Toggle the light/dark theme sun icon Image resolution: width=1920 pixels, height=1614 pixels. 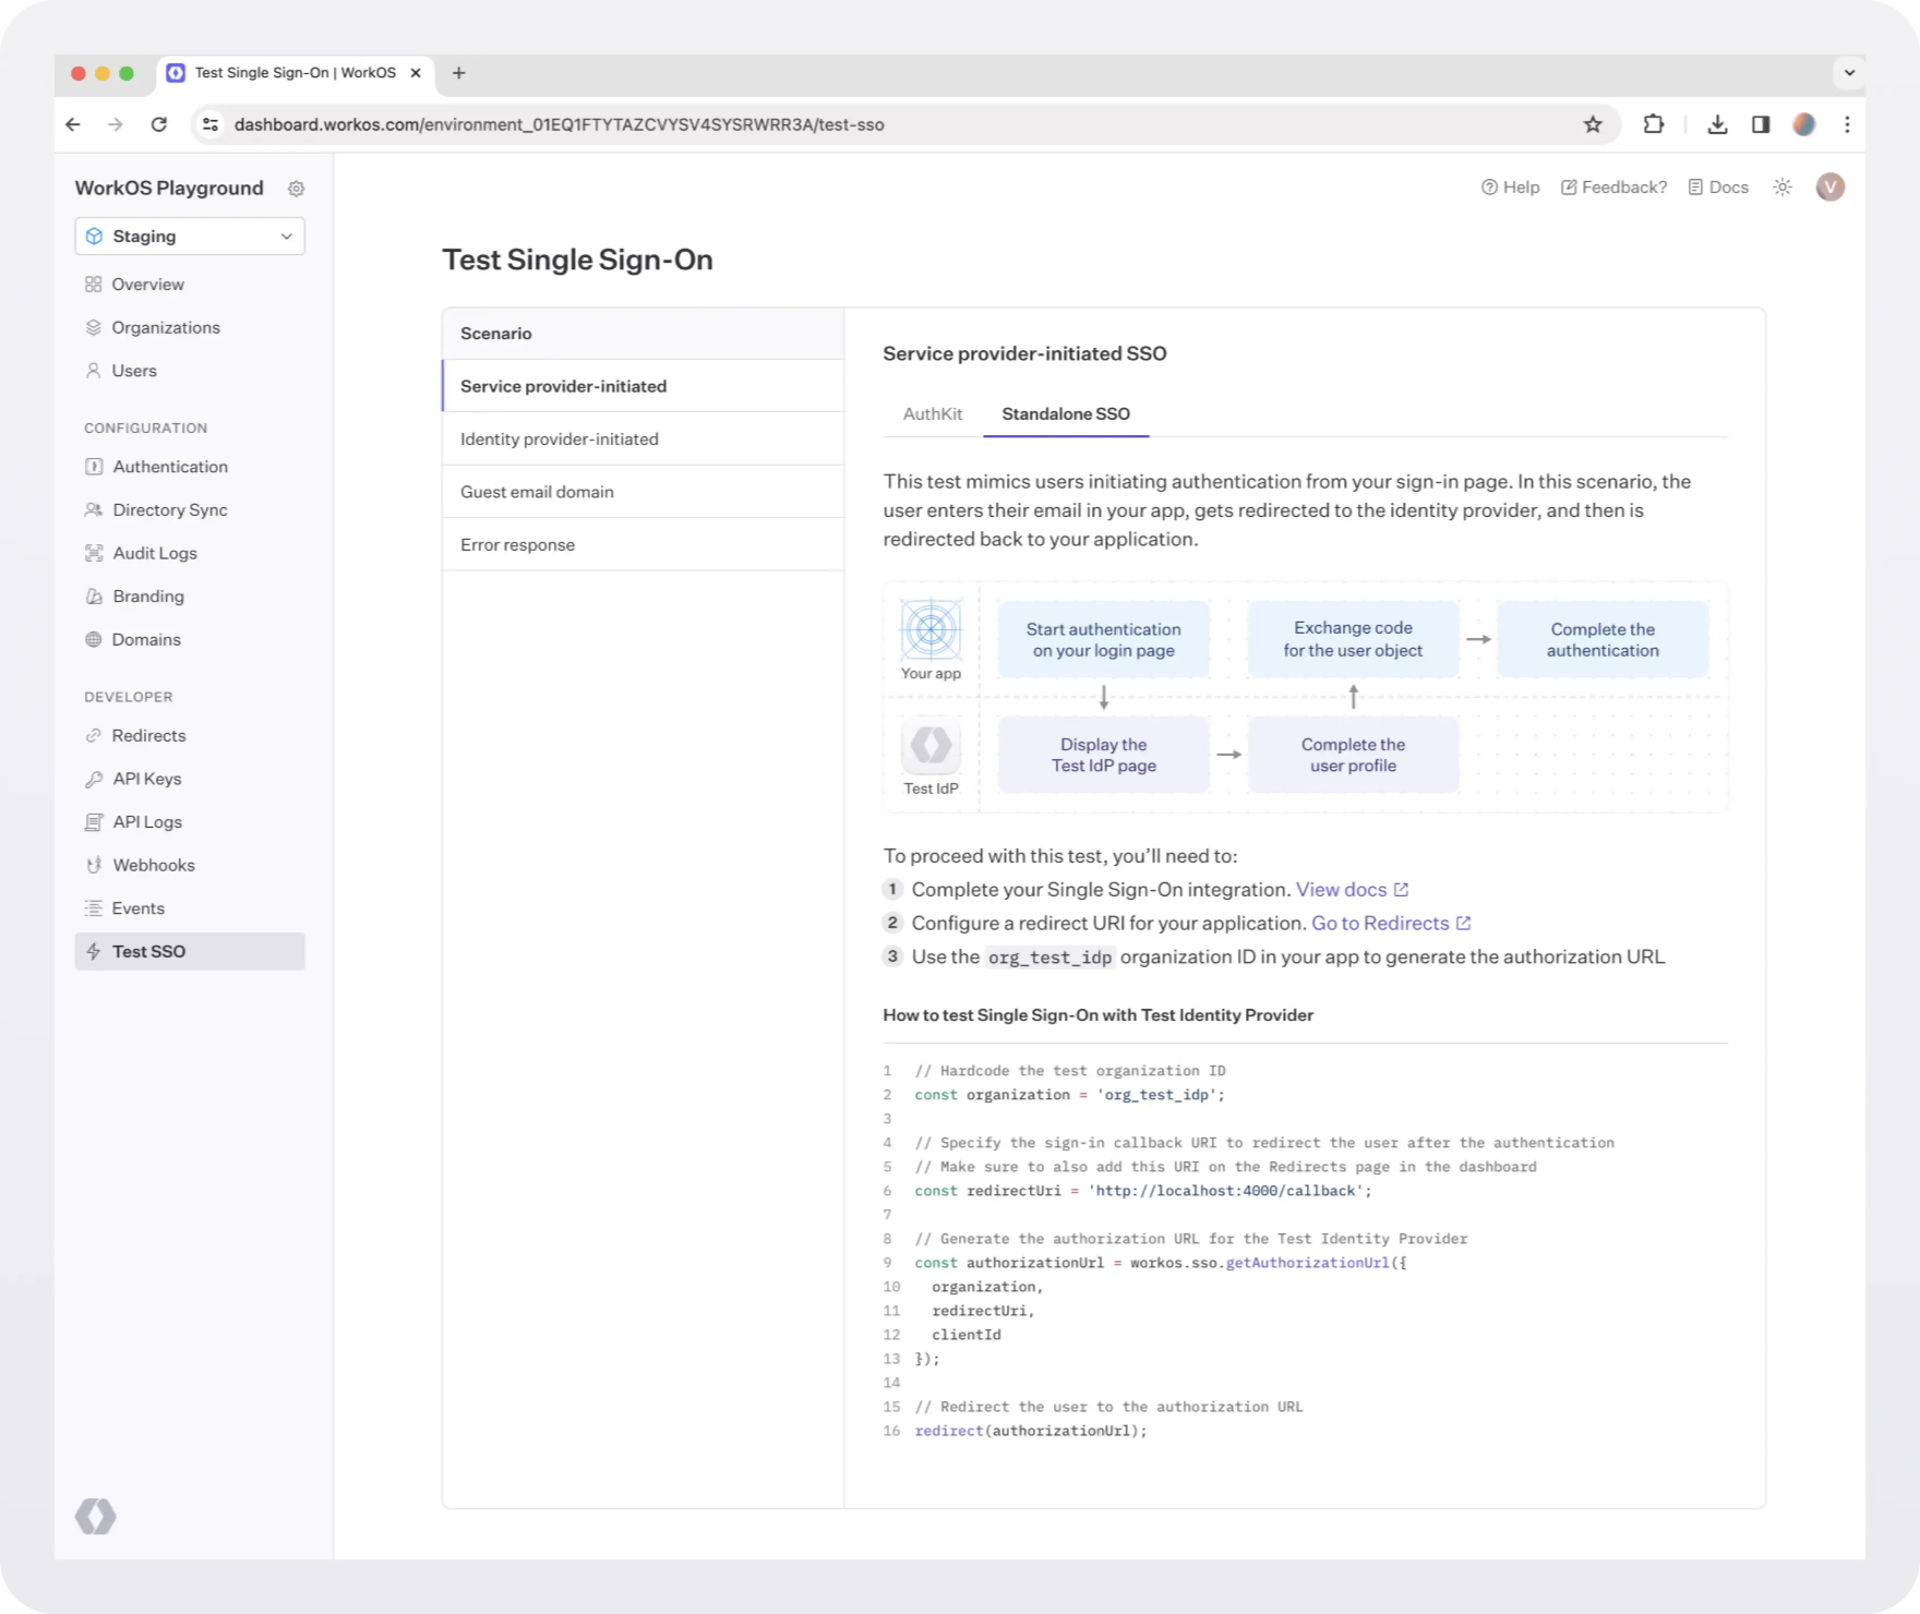(1782, 188)
